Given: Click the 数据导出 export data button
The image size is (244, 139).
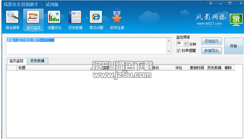Looking at the screenshot, I should pyautogui.click(x=211, y=51).
